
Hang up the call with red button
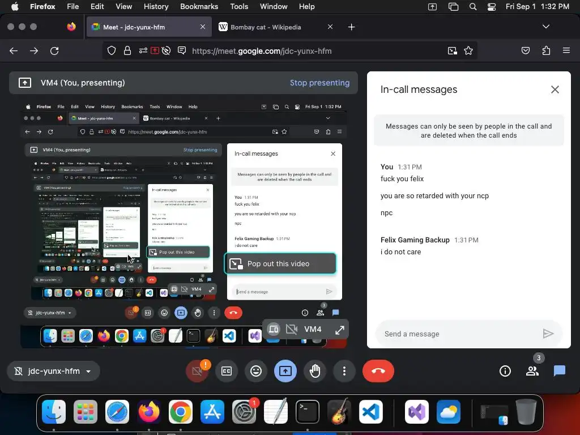click(378, 370)
